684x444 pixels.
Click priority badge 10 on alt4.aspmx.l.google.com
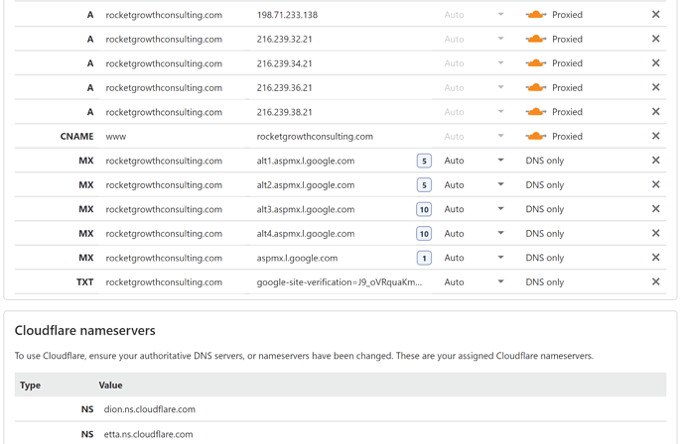click(424, 234)
